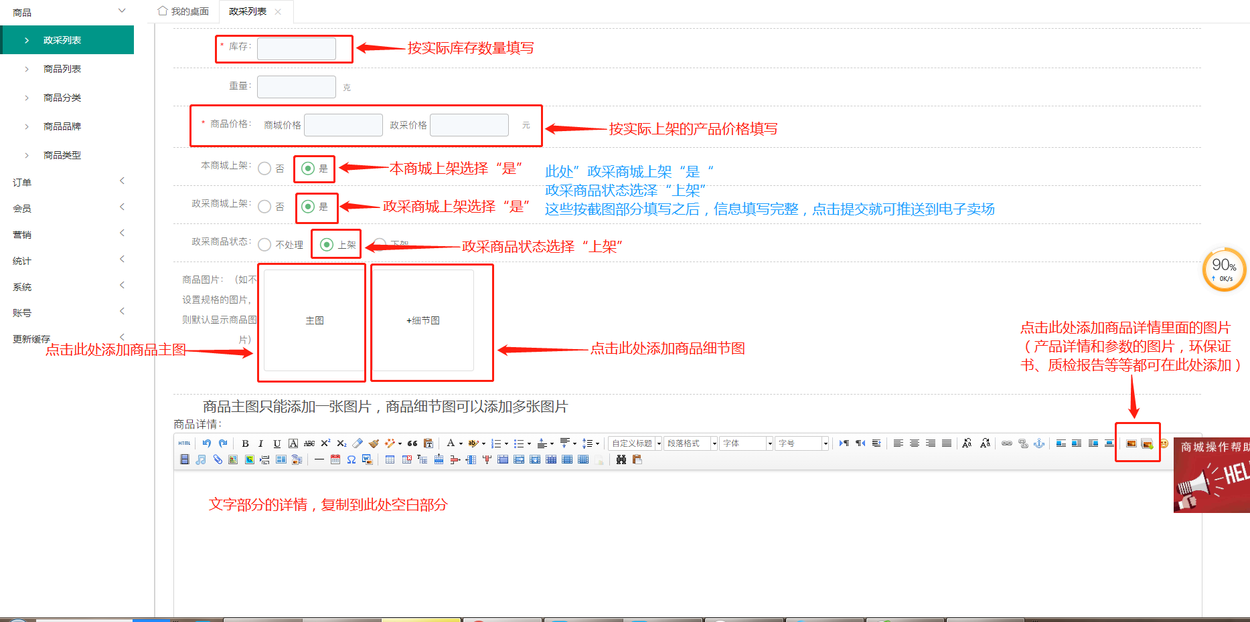Viewport: 1250px width, 622px height.
Task: Select '否' for 本商城上架
Action: [265, 169]
